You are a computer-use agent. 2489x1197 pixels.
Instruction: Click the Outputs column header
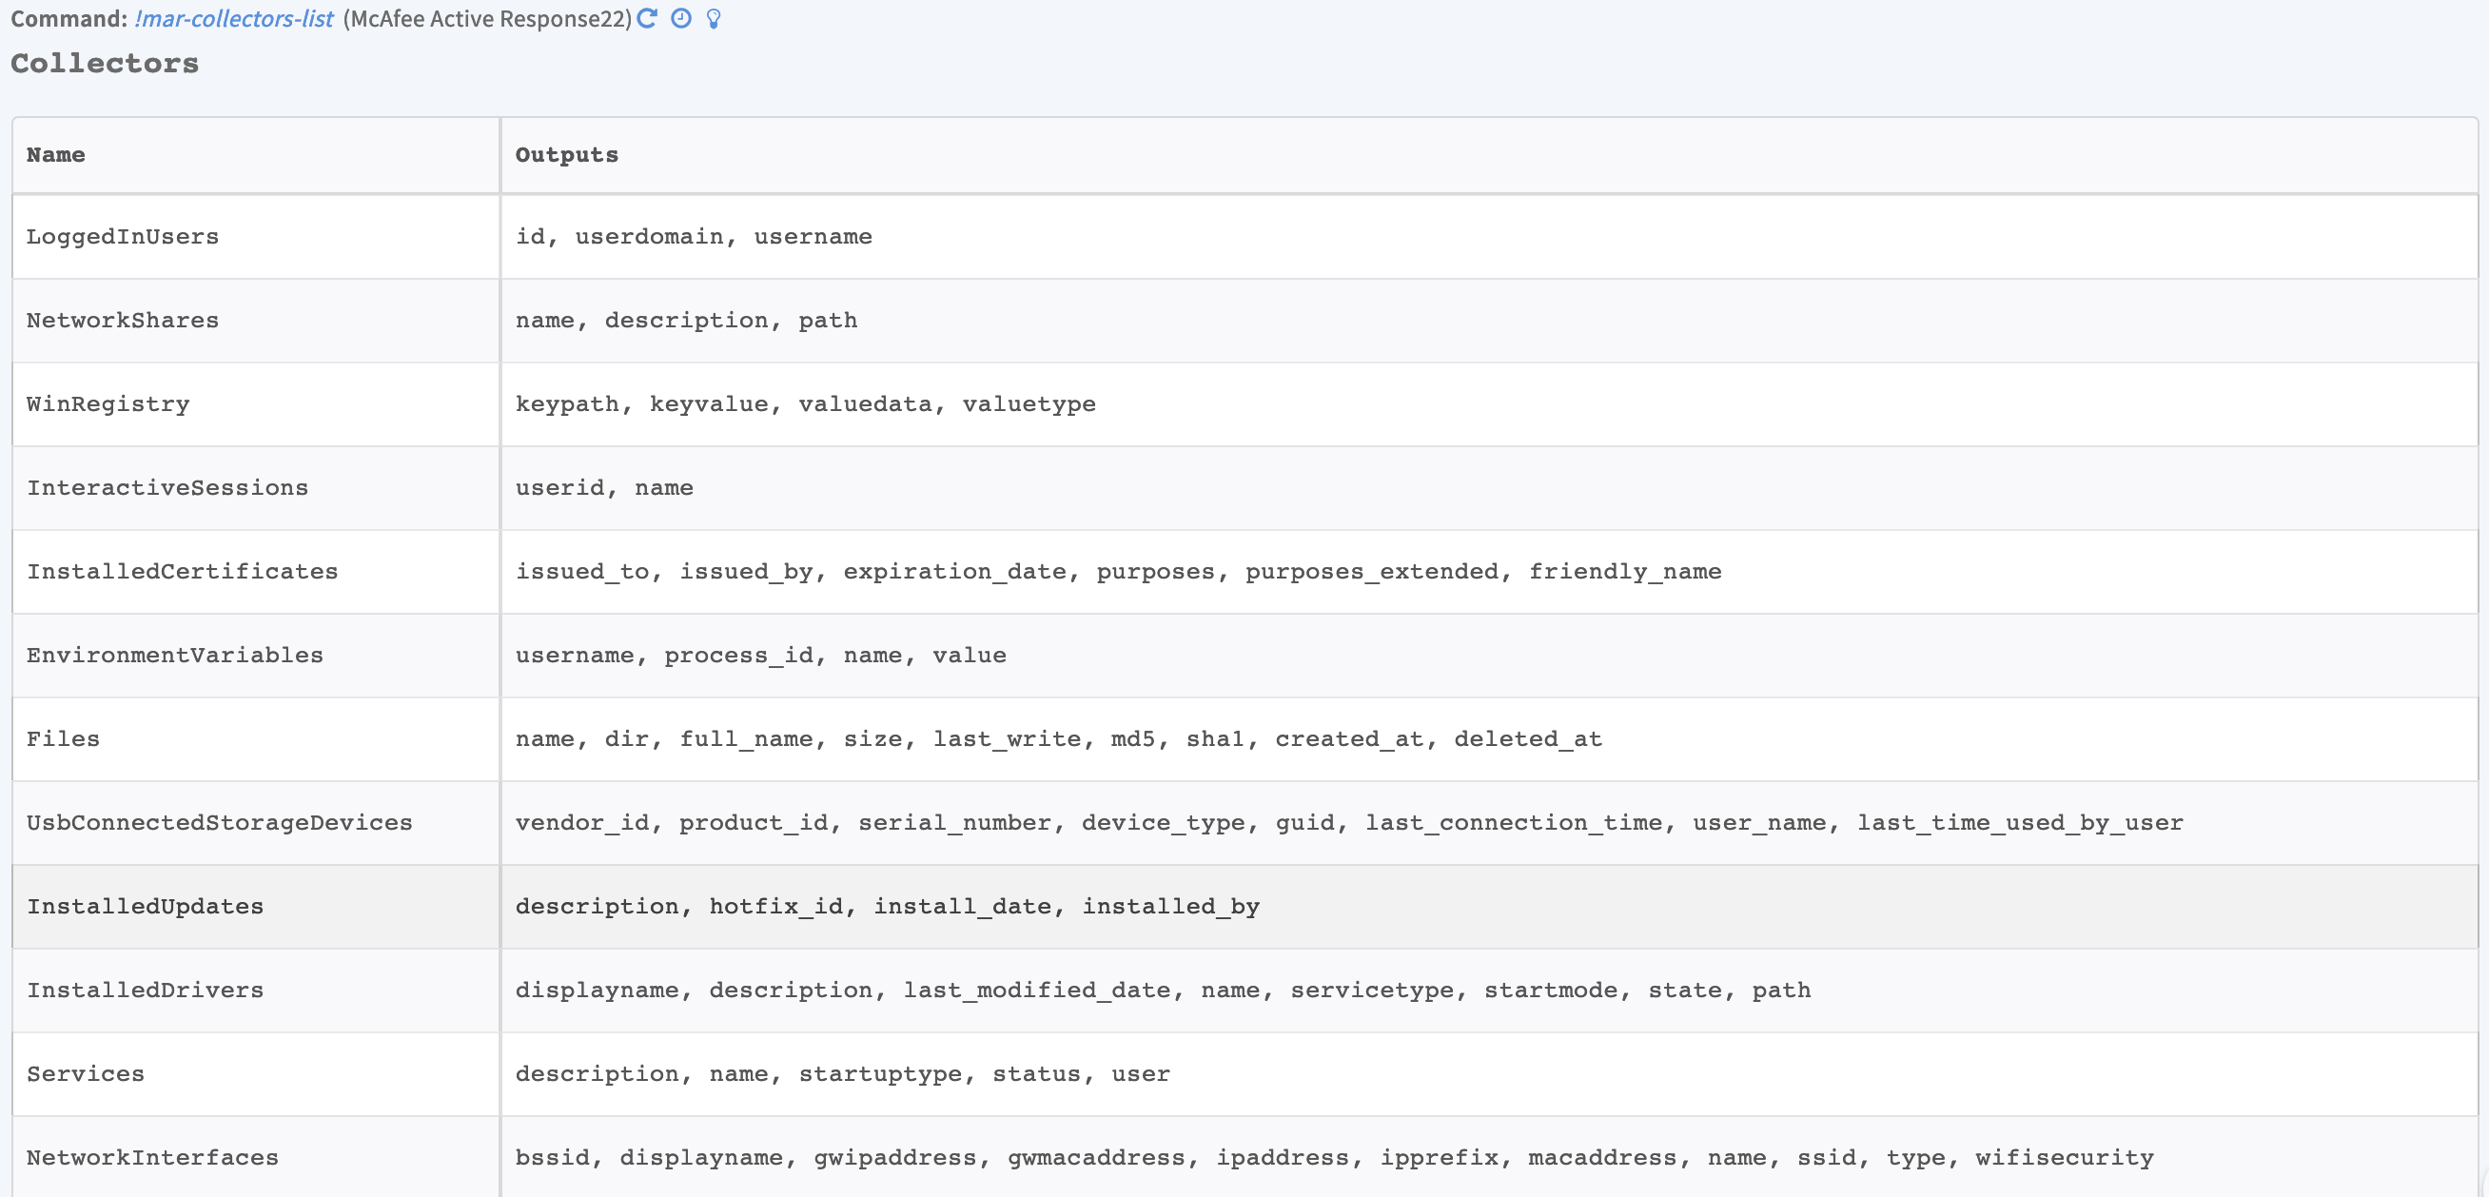click(566, 154)
